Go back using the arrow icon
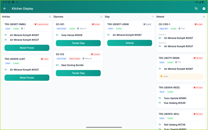This screenshot has height=130, width=208. [x=5, y=9]
